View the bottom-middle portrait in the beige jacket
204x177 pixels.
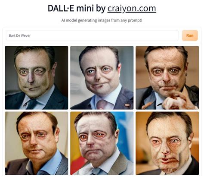pos(102,143)
